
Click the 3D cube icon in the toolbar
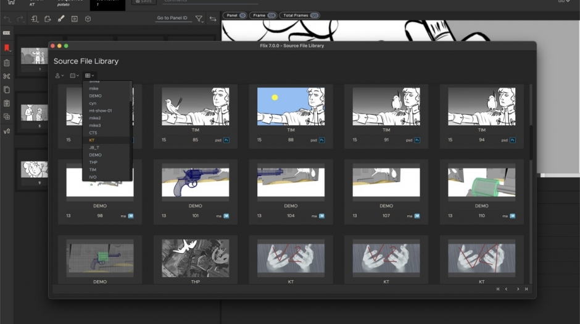88,19
